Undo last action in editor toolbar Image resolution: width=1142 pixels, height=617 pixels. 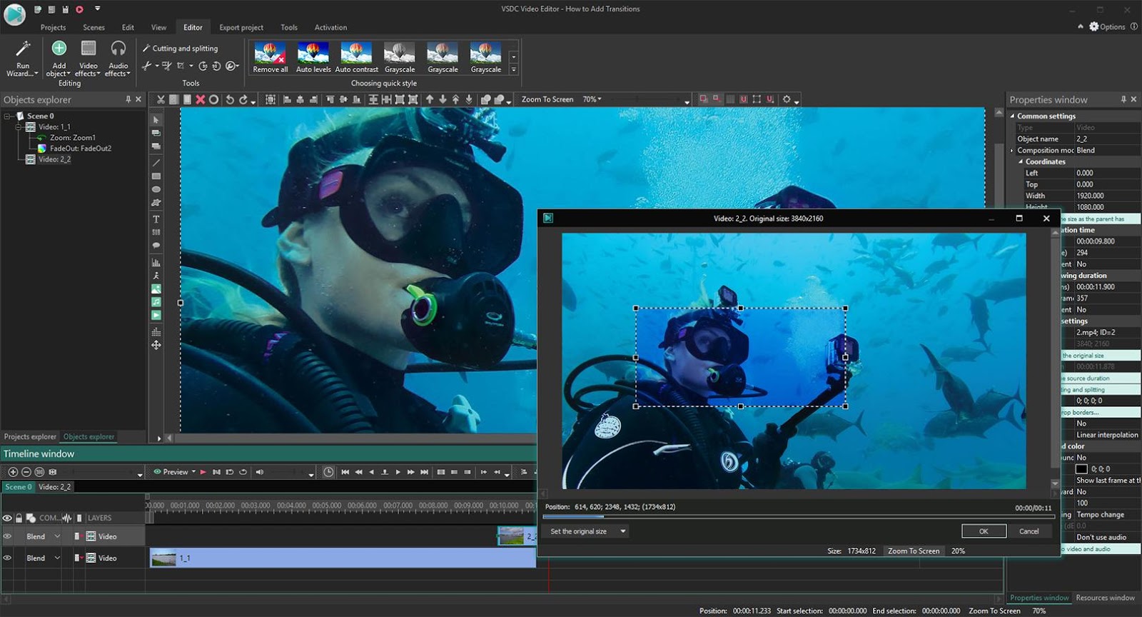click(x=230, y=99)
